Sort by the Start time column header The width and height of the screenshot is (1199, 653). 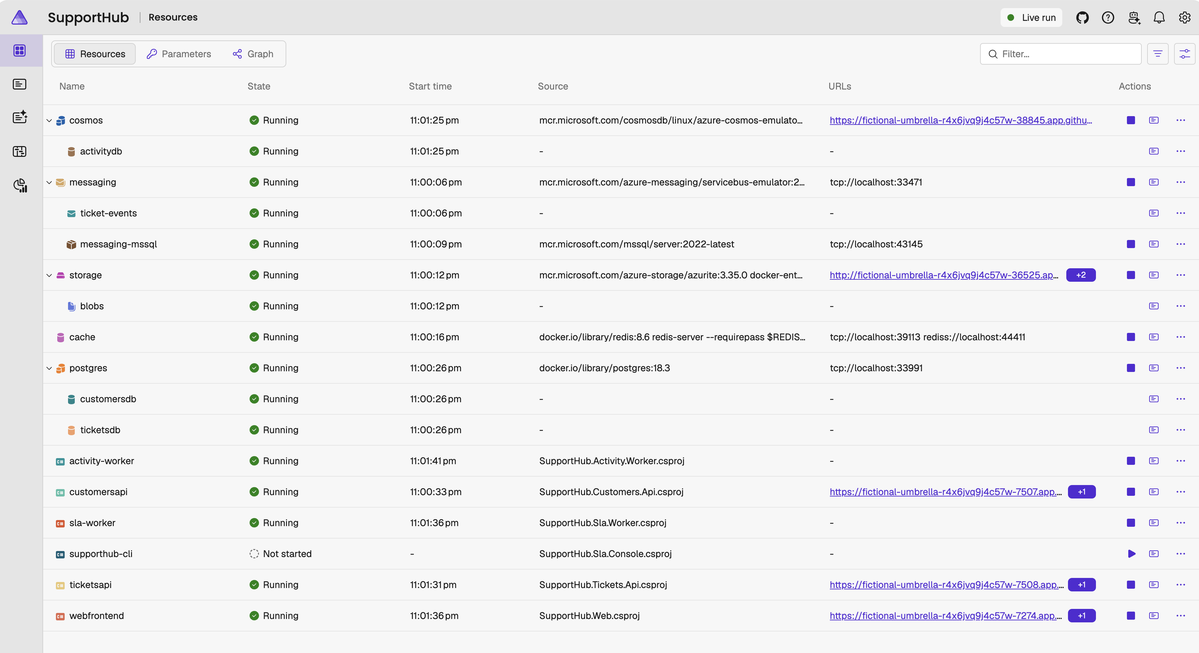[x=430, y=86]
